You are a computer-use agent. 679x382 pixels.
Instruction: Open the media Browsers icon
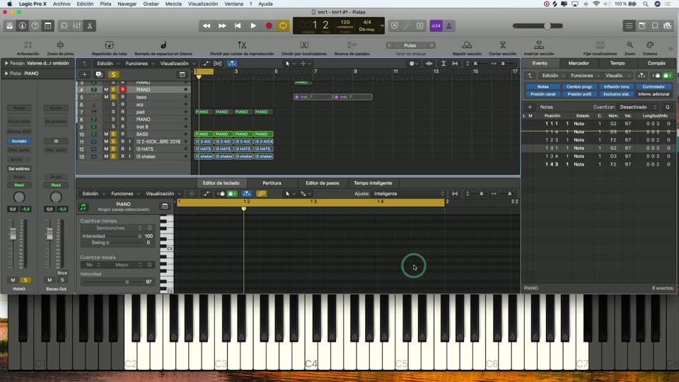668,26
